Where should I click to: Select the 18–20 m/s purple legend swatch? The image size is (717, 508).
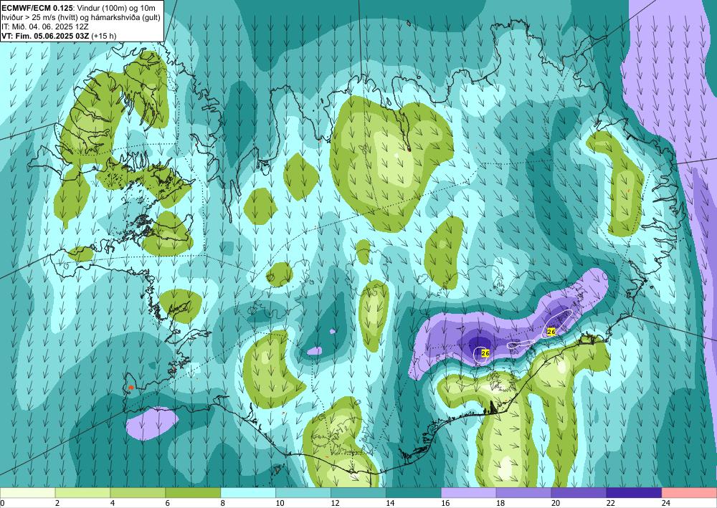[524, 493]
